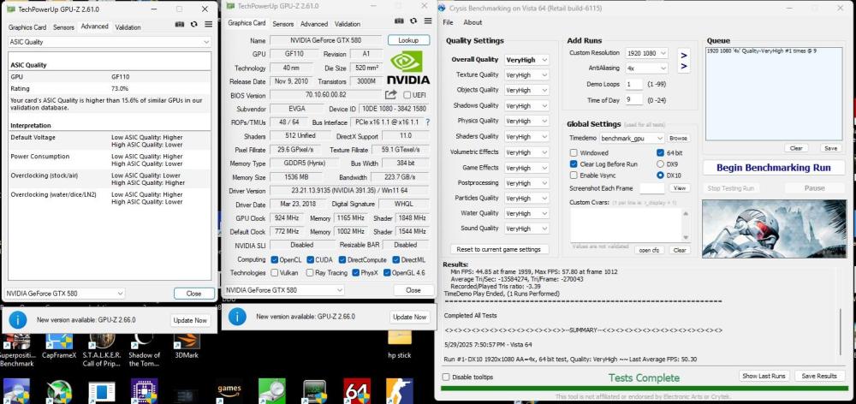Toggle UEFI checkbox in GPU-Z
Screen dimensions: 856x404
coord(407,95)
